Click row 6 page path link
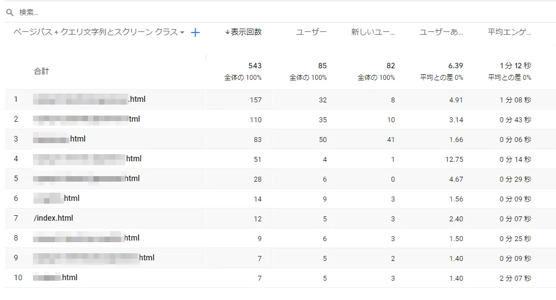This screenshot has height=300, width=556. pos(57,199)
